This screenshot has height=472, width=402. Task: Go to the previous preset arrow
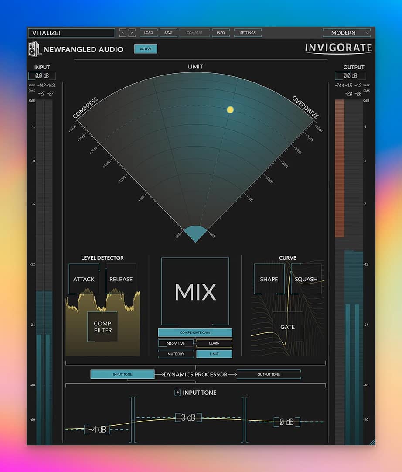coord(123,33)
